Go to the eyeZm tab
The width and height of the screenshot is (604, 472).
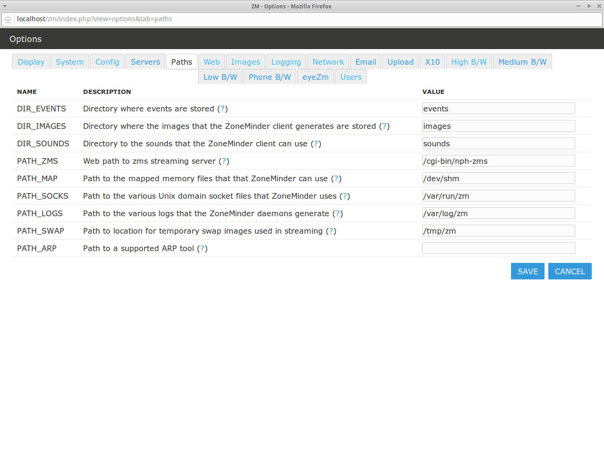point(316,77)
